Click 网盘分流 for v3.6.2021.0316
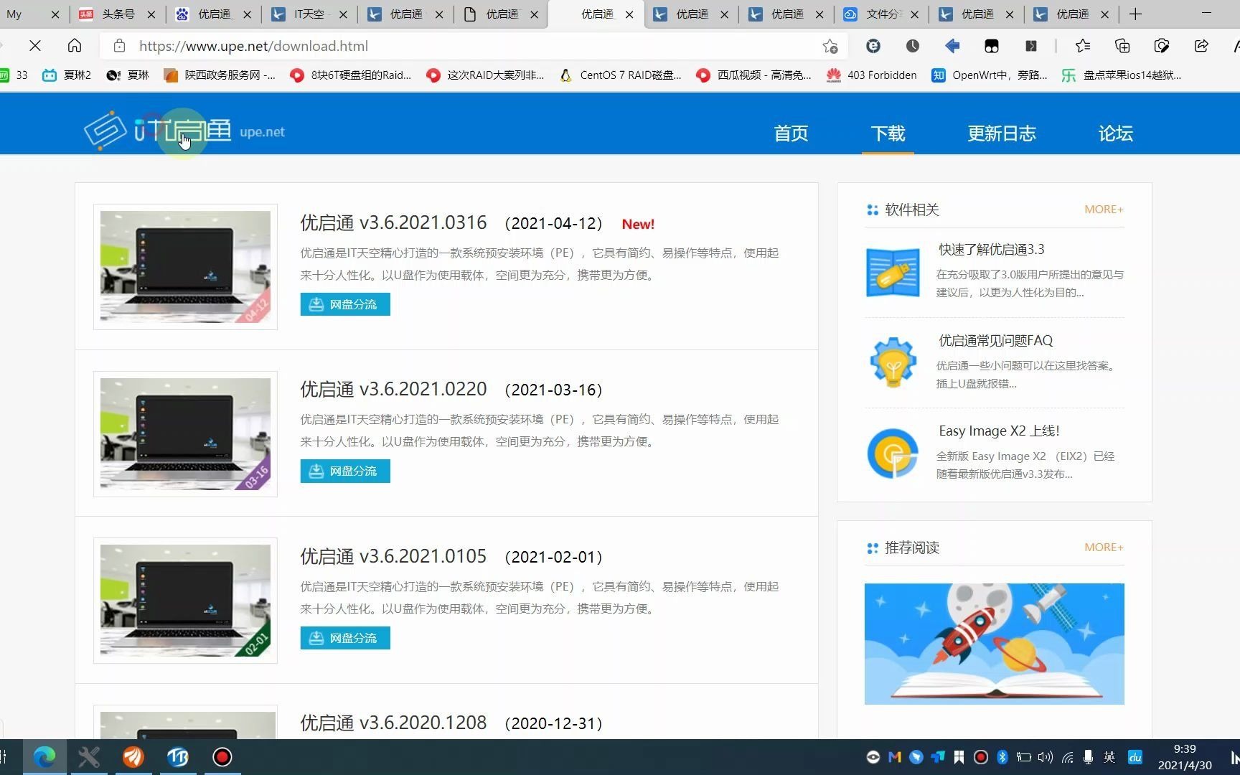This screenshot has height=775, width=1240. pyautogui.click(x=345, y=304)
